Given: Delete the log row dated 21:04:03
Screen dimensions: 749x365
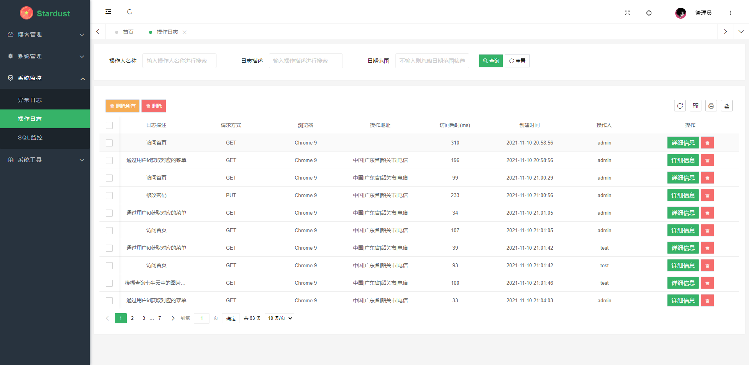Looking at the screenshot, I should [x=707, y=301].
